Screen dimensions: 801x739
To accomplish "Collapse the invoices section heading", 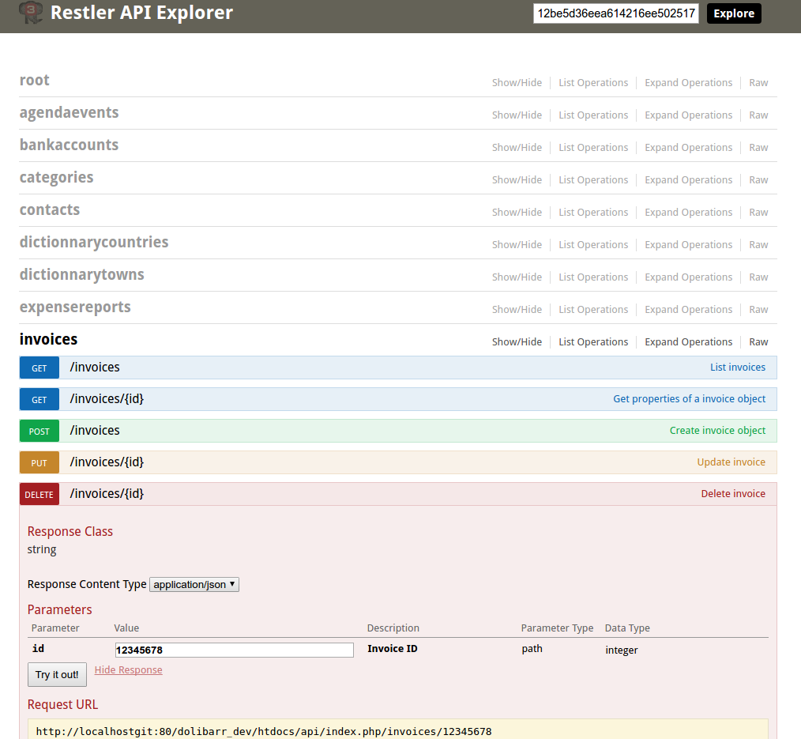I will pos(48,339).
